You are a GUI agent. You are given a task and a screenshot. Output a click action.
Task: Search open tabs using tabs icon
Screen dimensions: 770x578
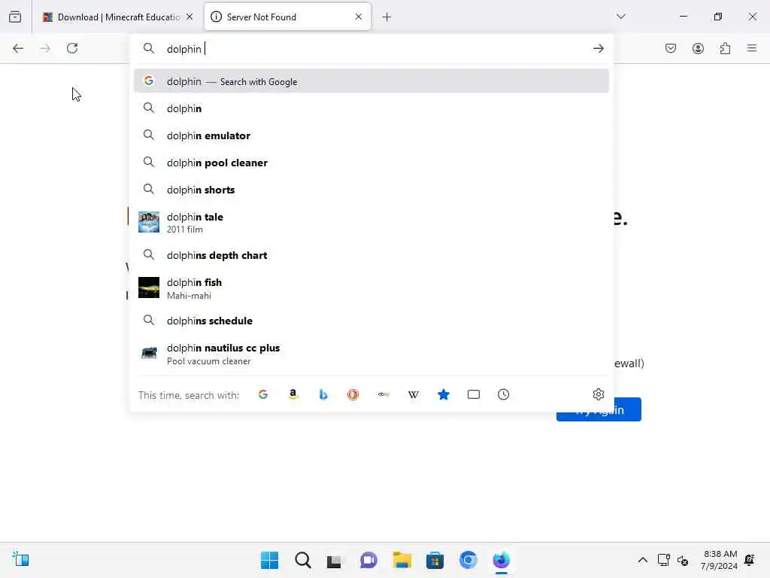click(474, 394)
